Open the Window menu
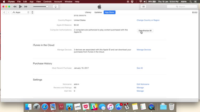This screenshot has height=112, width=200. 68,2
